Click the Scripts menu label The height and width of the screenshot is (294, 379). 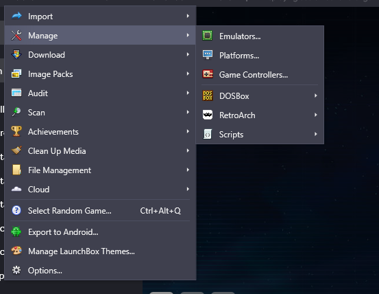pos(231,135)
